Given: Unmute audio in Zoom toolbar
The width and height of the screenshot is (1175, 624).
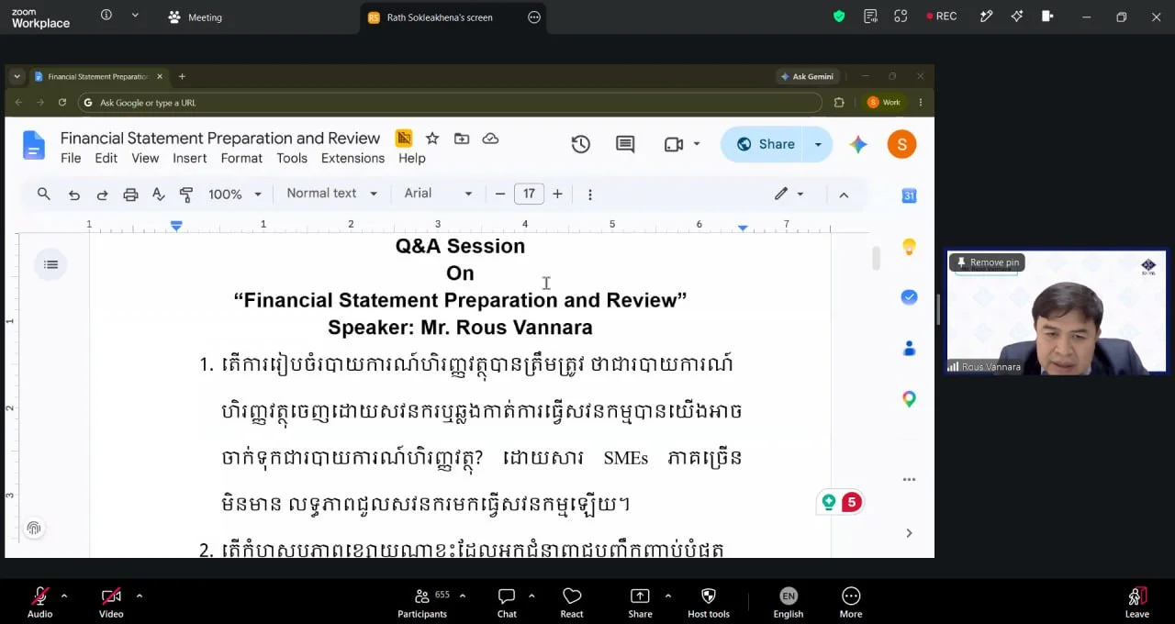Looking at the screenshot, I should (39, 602).
